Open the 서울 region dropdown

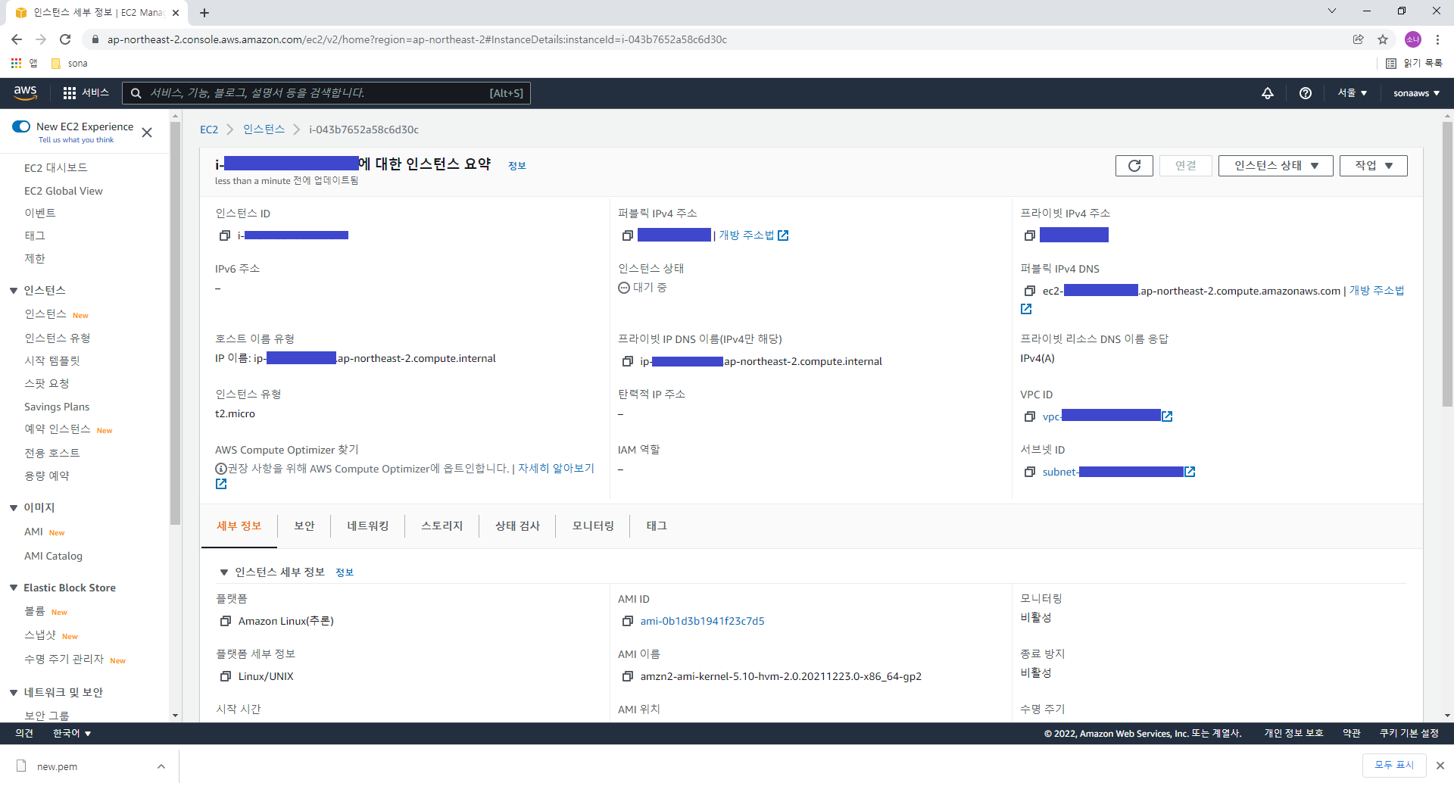(1352, 93)
